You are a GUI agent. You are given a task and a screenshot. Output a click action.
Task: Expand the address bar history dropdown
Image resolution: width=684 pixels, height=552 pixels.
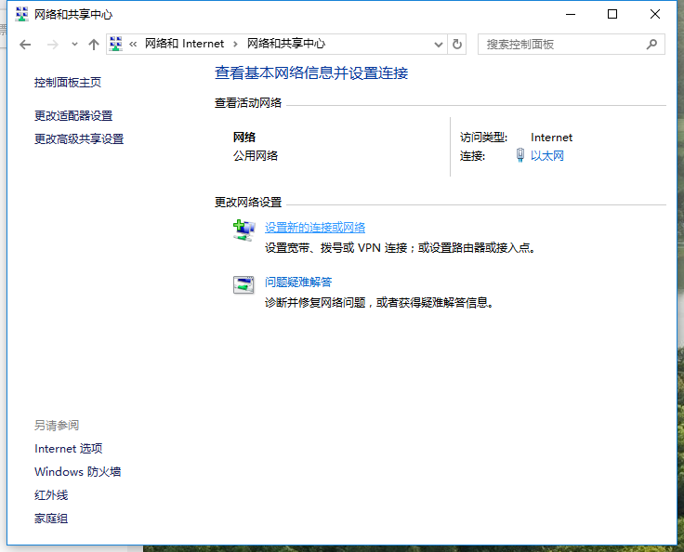coord(439,44)
